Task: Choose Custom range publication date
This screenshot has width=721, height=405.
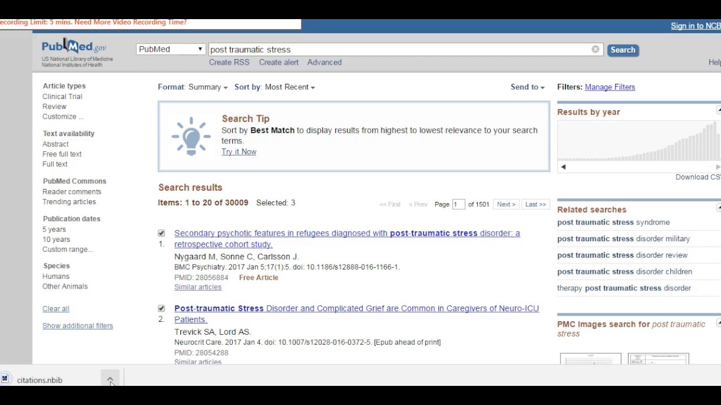Action: 68,250
